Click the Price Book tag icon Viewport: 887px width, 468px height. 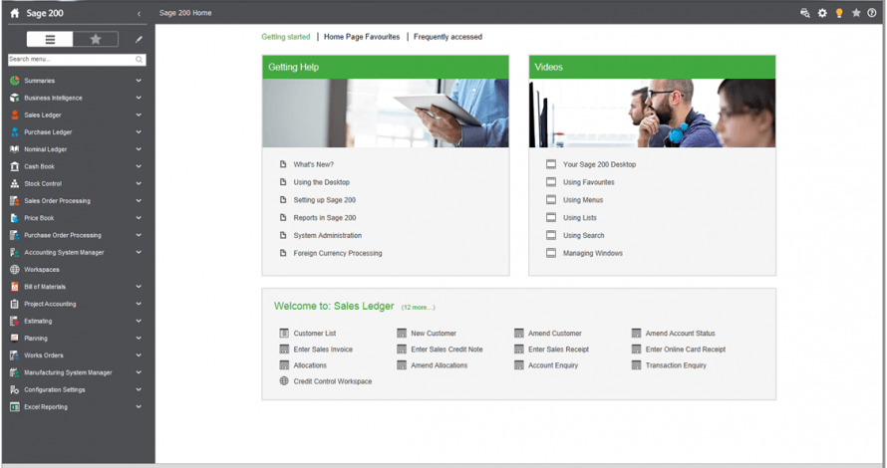coord(15,218)
